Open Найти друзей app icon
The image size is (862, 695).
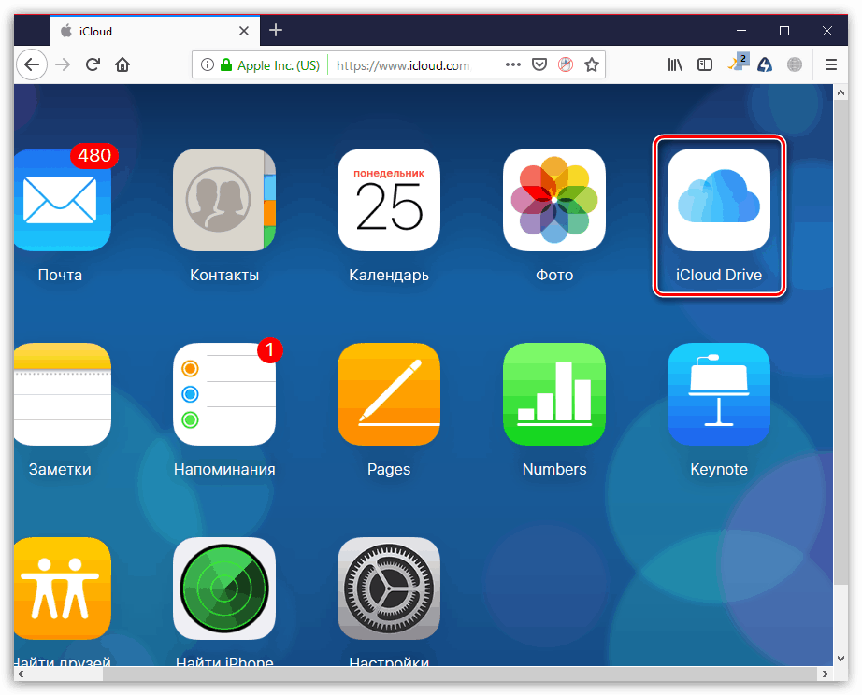click(x=59, y=589)
